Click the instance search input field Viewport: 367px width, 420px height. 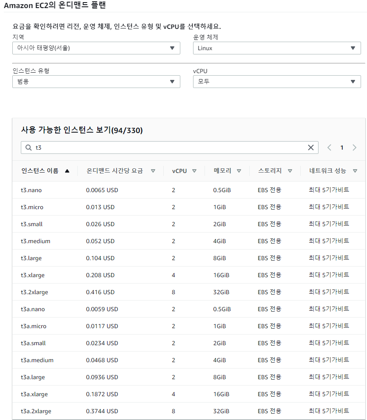(170, 148)
